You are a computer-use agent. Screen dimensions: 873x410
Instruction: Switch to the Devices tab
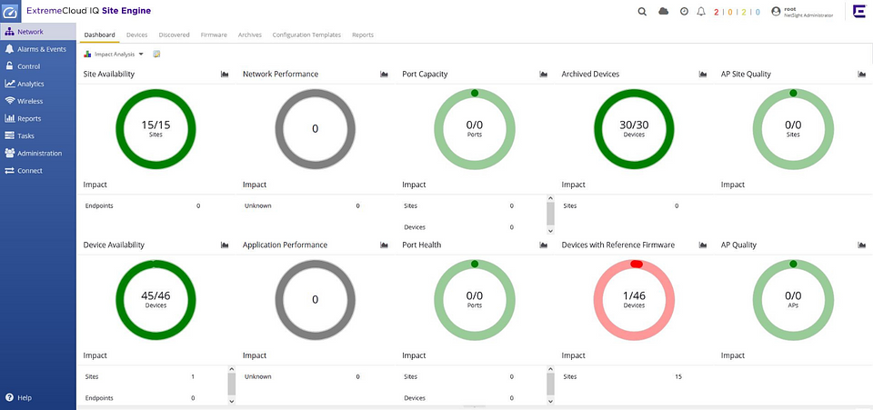click(x=136, y=35)
